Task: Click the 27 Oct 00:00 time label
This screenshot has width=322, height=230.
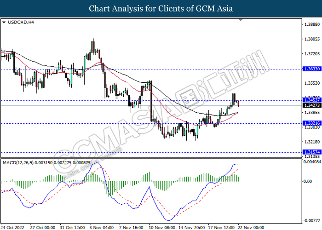Action: [42, 228]
